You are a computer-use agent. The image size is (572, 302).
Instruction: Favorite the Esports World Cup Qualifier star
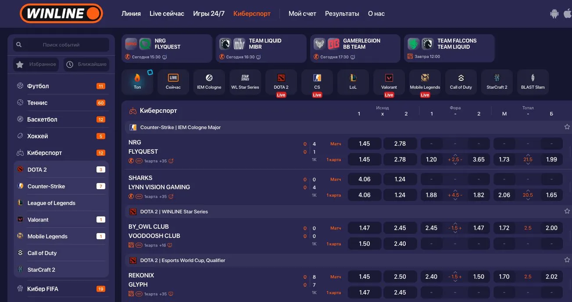tap(567, 260)
